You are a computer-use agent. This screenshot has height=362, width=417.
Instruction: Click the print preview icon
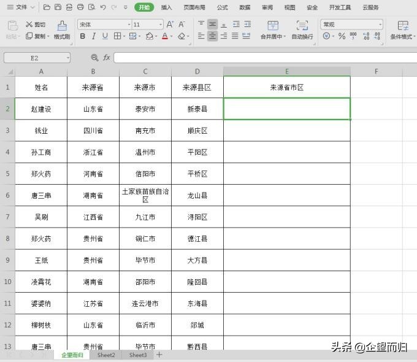[x=92, y=7]
